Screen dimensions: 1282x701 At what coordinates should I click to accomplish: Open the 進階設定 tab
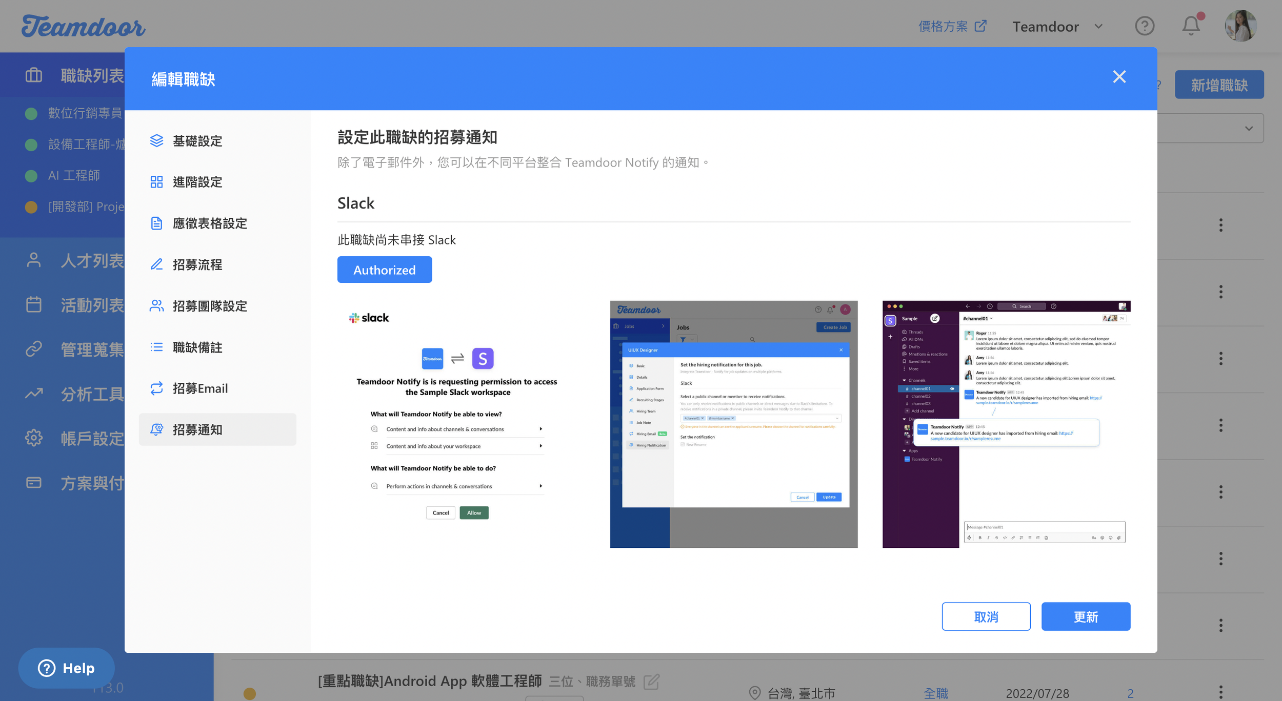(217, 182)
